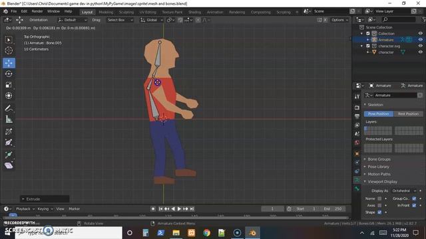Viewport: 426px width, 239px height.
Task: Open the Drag Select Box dropdown
Action: [120, 20]
